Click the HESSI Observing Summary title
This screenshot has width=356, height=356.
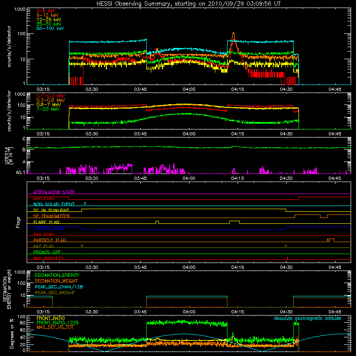188,4
